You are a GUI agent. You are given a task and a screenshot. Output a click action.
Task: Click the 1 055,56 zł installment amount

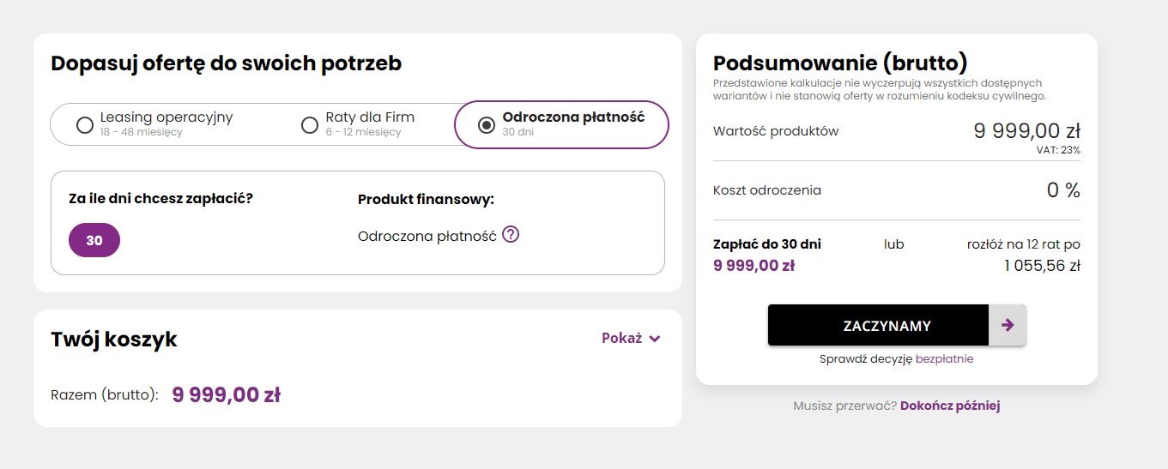[x=1042, y=266]
